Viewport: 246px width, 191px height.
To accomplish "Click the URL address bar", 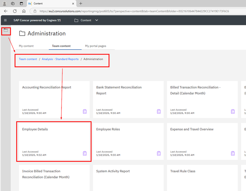I will [x=134, y=11].
